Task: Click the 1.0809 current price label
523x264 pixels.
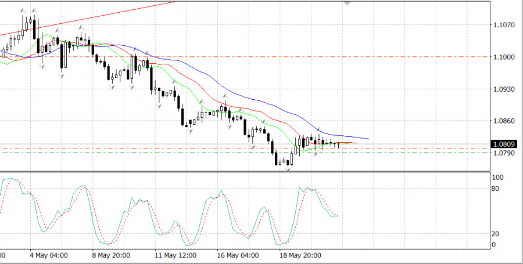Action: [504, 144]
